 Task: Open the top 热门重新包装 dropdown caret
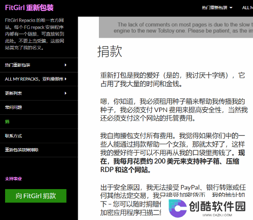(x=231, y=7)
